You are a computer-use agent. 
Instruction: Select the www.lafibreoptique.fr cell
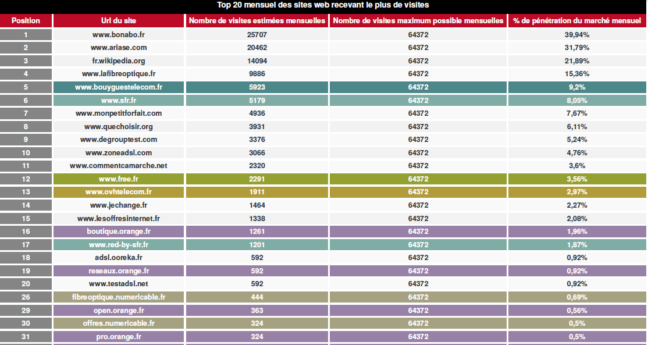(x=119, y=74)
